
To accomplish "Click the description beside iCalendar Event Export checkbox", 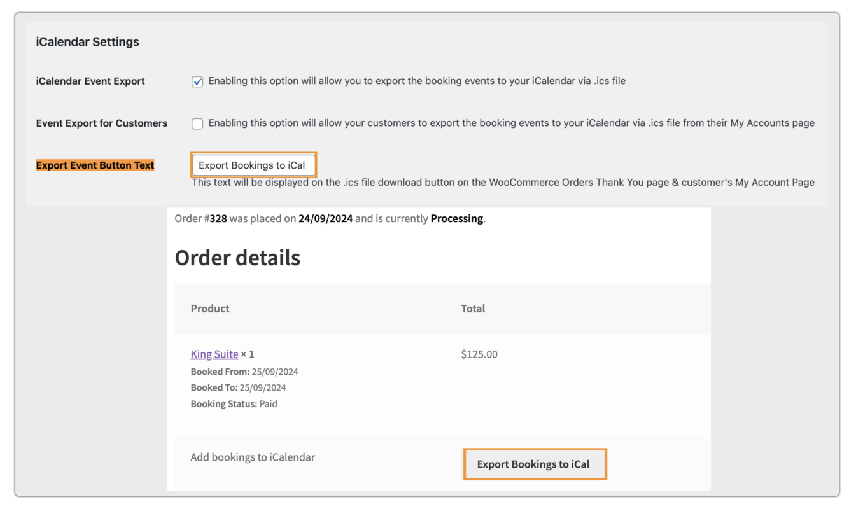I will [x=417, y=81].
